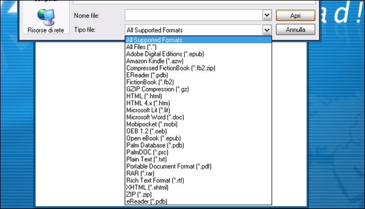The image size is (365, 209).
Task: Select Microsoft Word (*.doc)
Action: pyautogui.click(x=198, y=117)
